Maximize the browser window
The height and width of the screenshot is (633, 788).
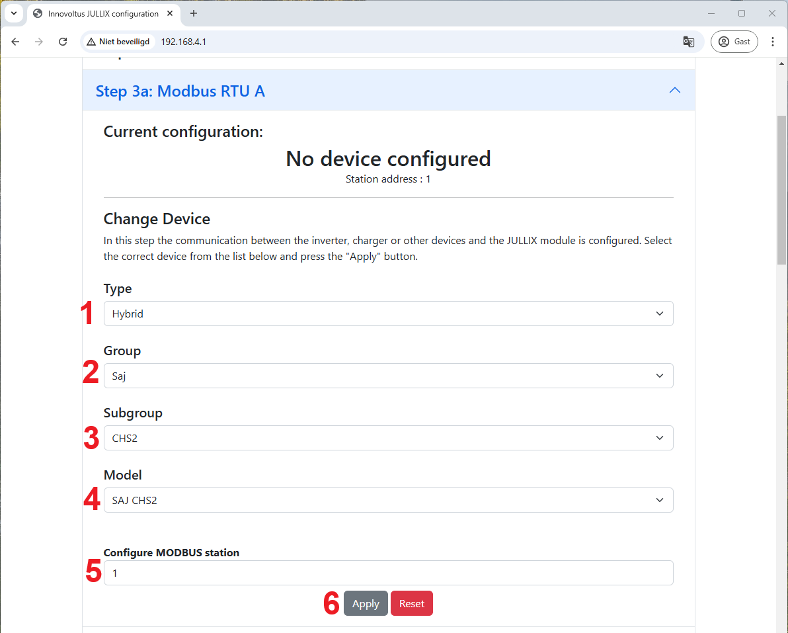(x=742, y=14)
